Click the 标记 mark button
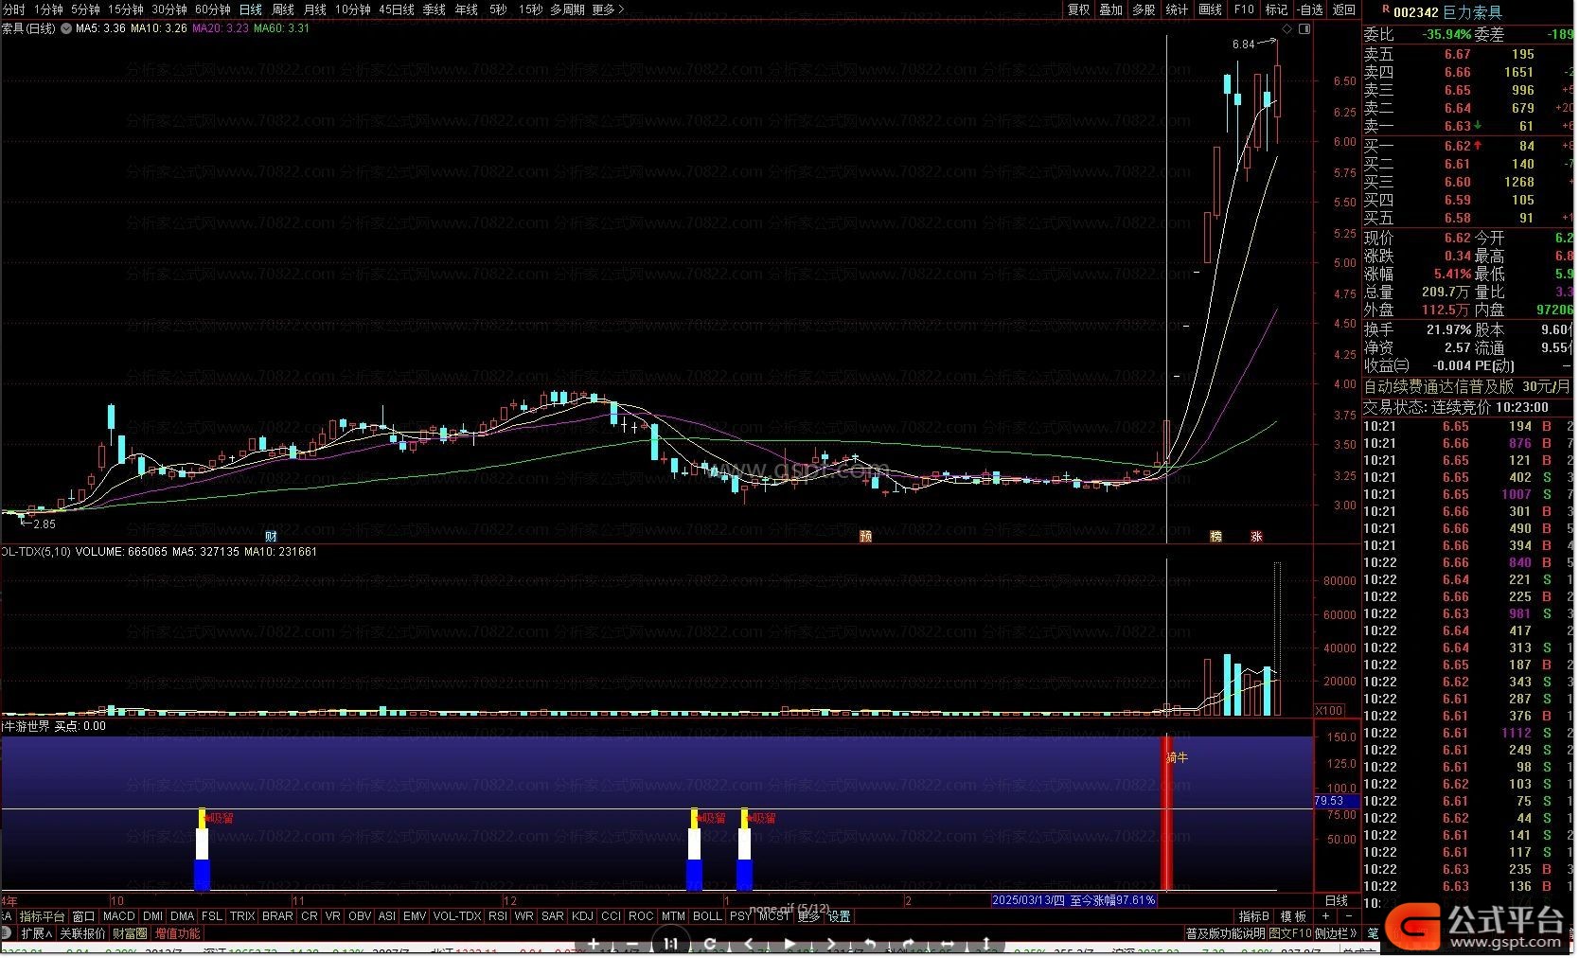Image resolution: width=1579 pixels, height=958 pixels. 1276,9
